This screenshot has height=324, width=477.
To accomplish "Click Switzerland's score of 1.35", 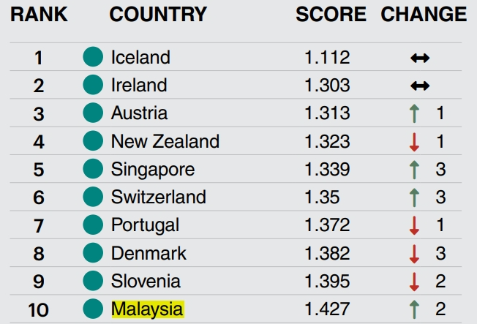I will (x=322, y=197).
